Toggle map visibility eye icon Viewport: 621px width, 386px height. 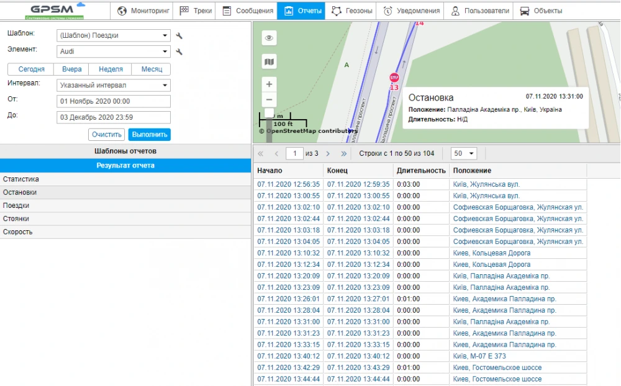pyautogui.click(x=269, y=38)
